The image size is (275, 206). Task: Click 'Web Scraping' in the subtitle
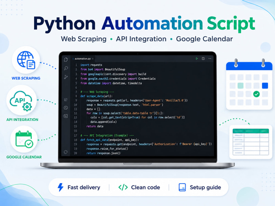point(84,39)
